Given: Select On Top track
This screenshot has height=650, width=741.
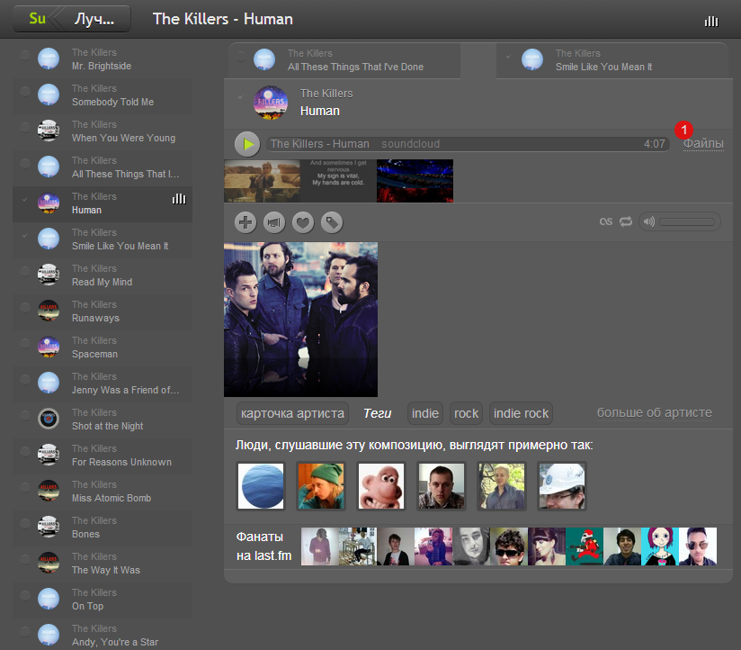Looking at the screenshot, I should (103, 599).
